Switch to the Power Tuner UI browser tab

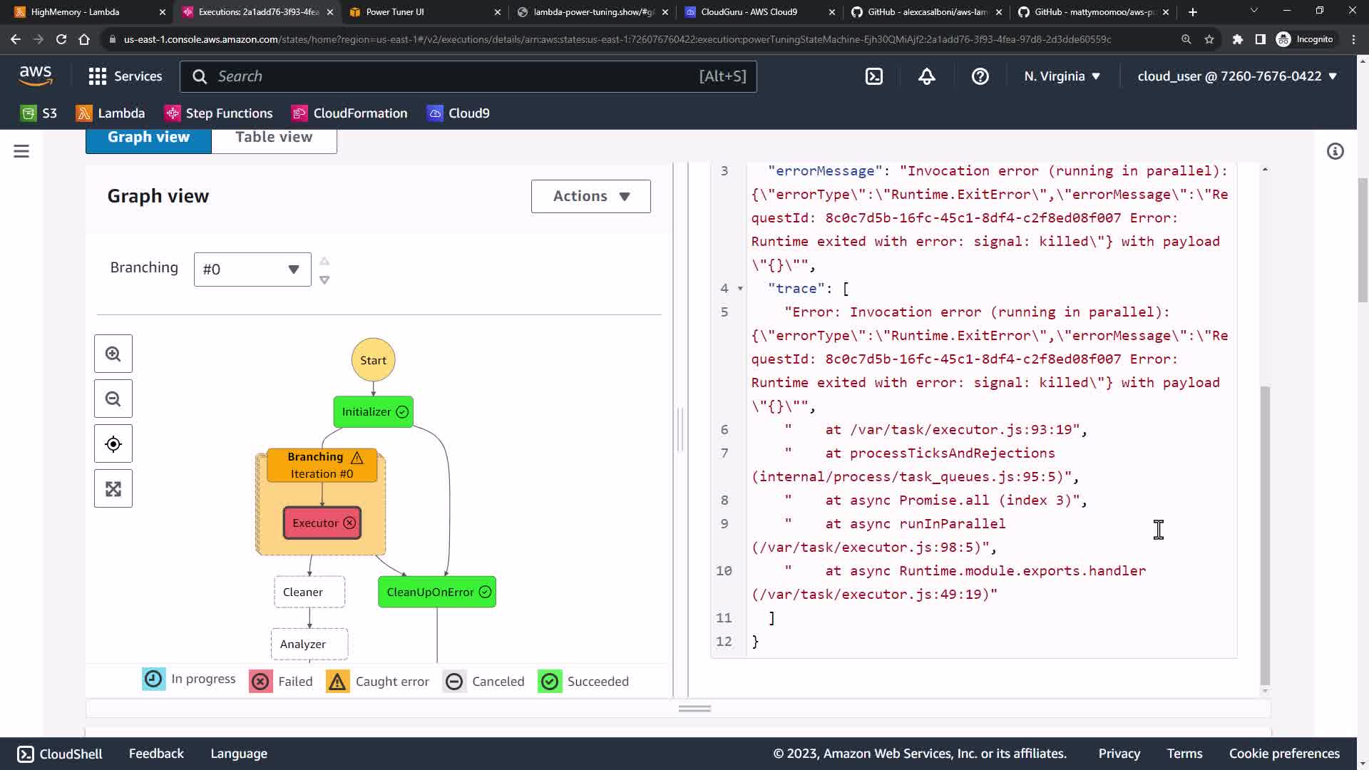394,12
